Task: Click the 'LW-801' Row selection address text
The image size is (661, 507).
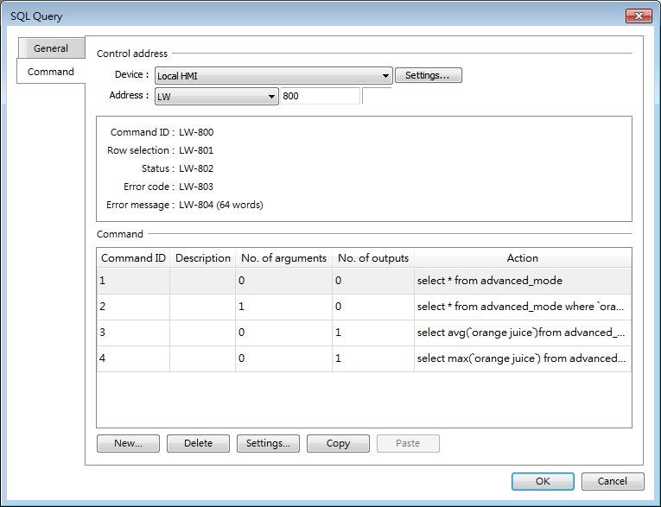Action: tap(196, 150)
